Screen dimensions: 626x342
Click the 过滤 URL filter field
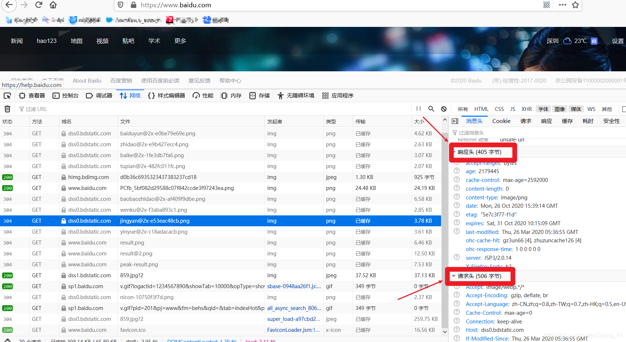(x=215, y=109)
